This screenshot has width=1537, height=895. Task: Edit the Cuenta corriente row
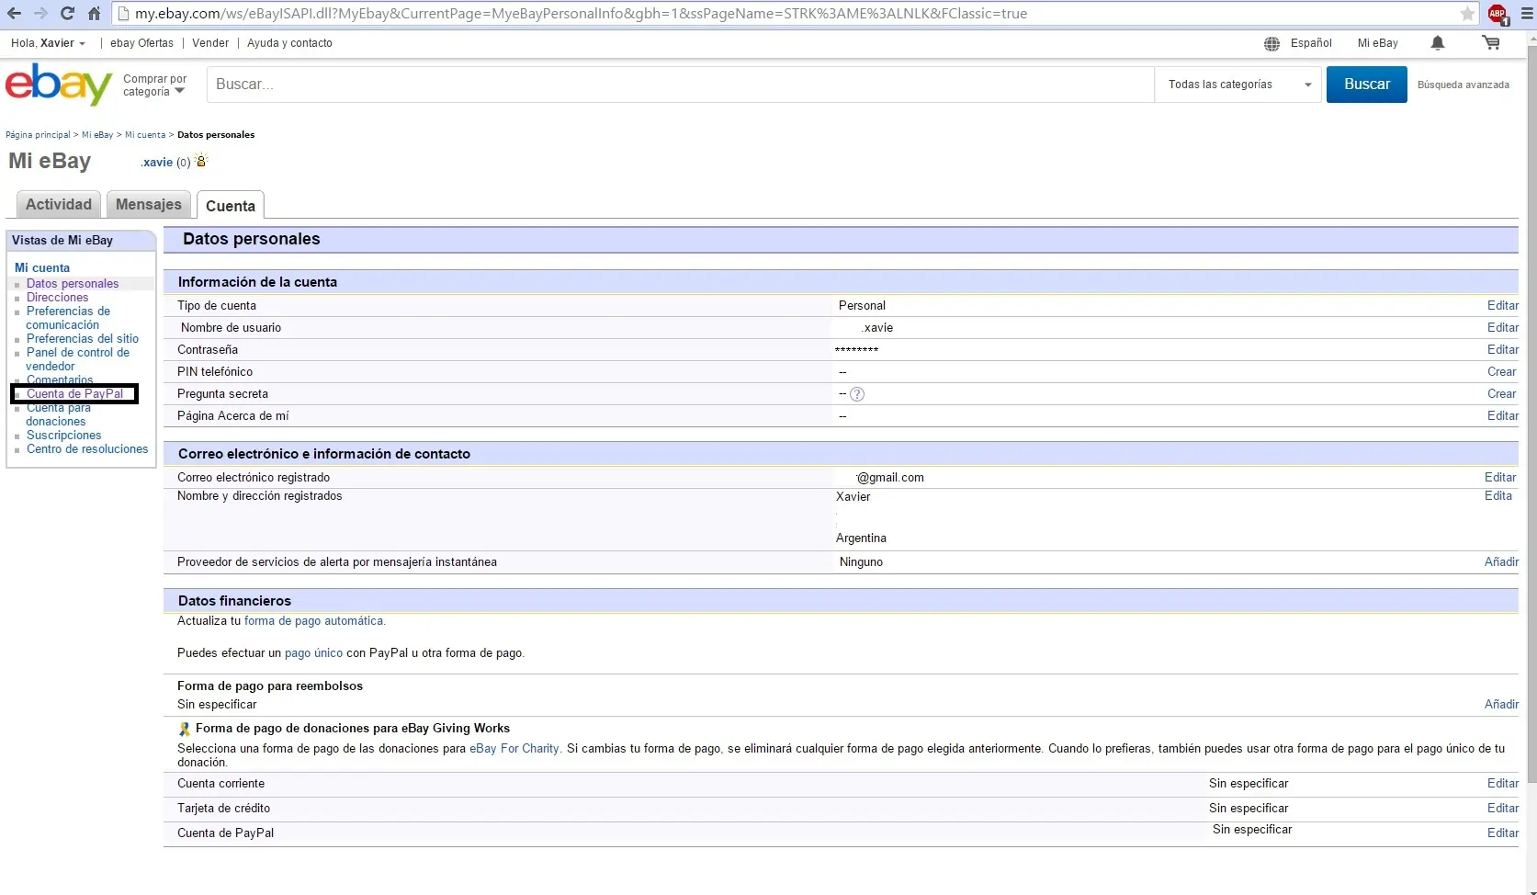(1503, 784)
